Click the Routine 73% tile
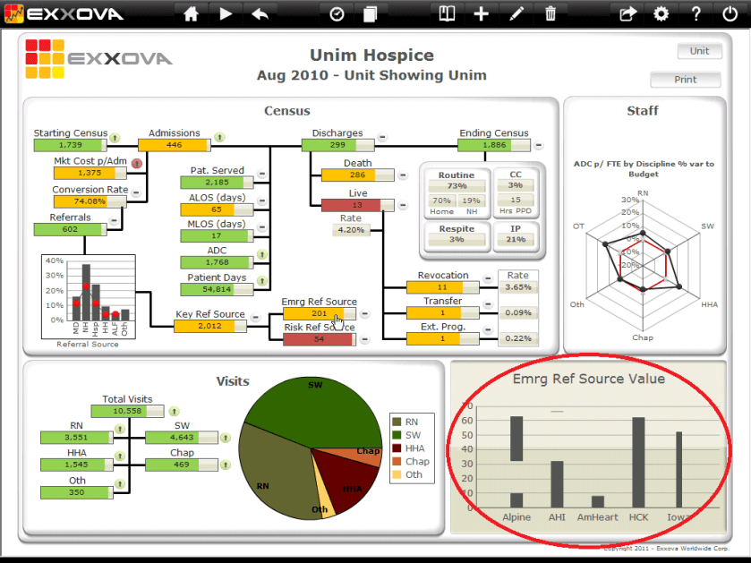Image resolution: width=751 pixels, height=563 pixels. tap(457, 185)
